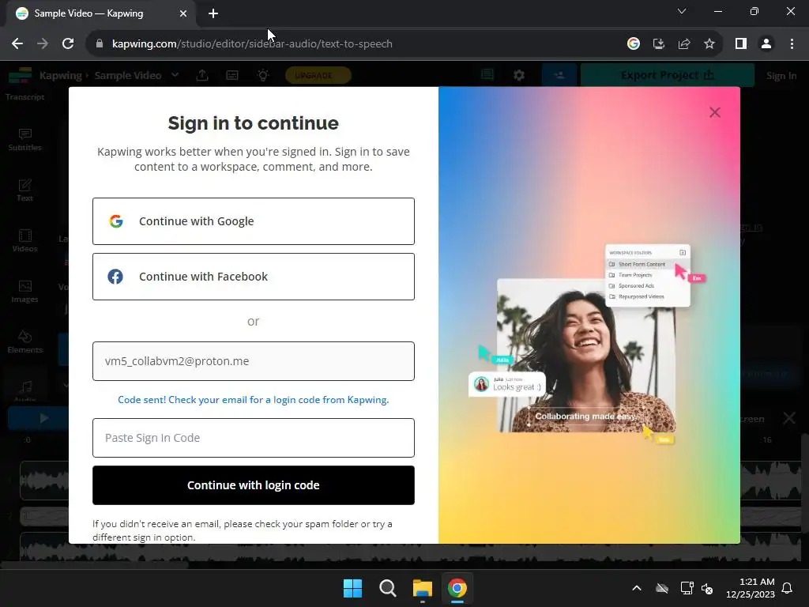Open the Videos sidebar panel
The height and width of the screenshot is (607, 809).
coord(24,241)
